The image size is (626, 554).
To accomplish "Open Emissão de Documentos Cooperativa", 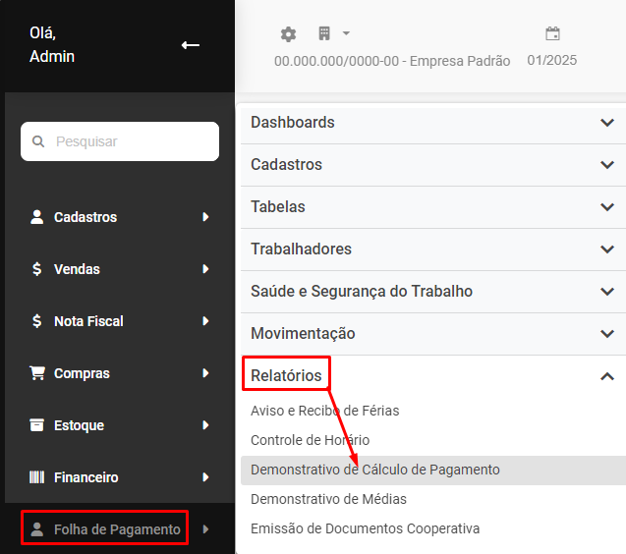I will click(x=366, y=528).
